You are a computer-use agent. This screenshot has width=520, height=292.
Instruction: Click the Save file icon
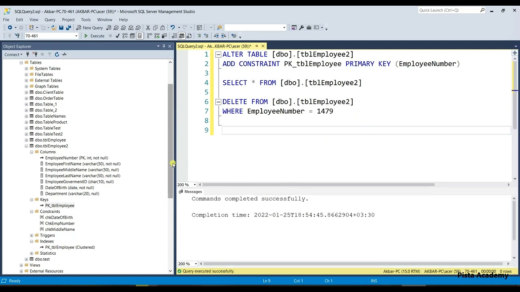point(61,28)
